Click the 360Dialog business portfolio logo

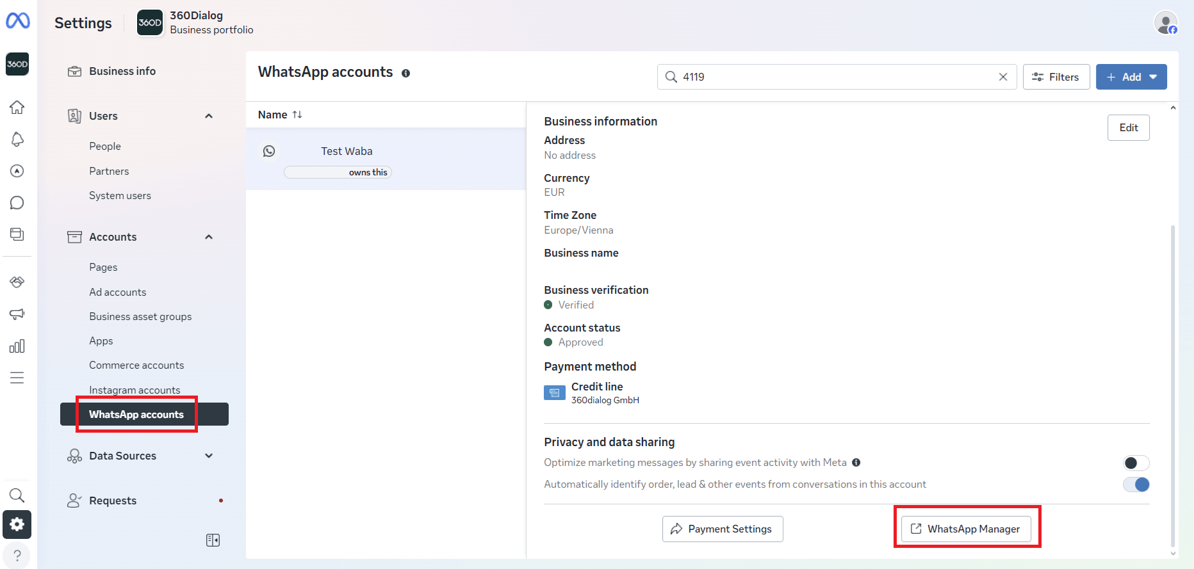click(150, 22)
